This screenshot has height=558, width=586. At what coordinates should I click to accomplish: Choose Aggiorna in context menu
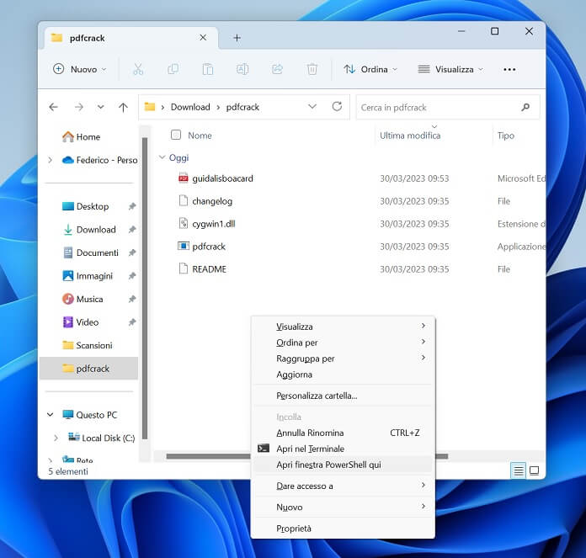343,375
